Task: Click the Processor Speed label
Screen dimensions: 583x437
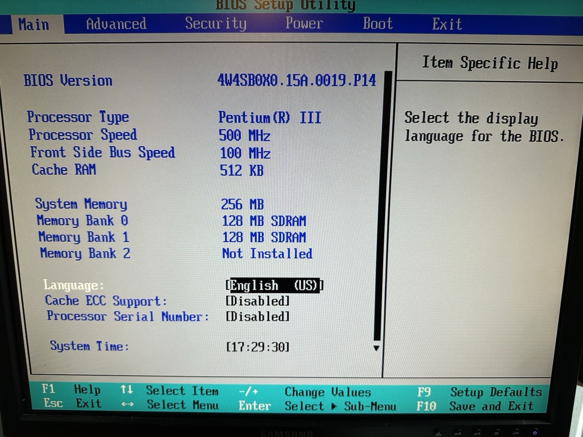Action: pos(83,135)
